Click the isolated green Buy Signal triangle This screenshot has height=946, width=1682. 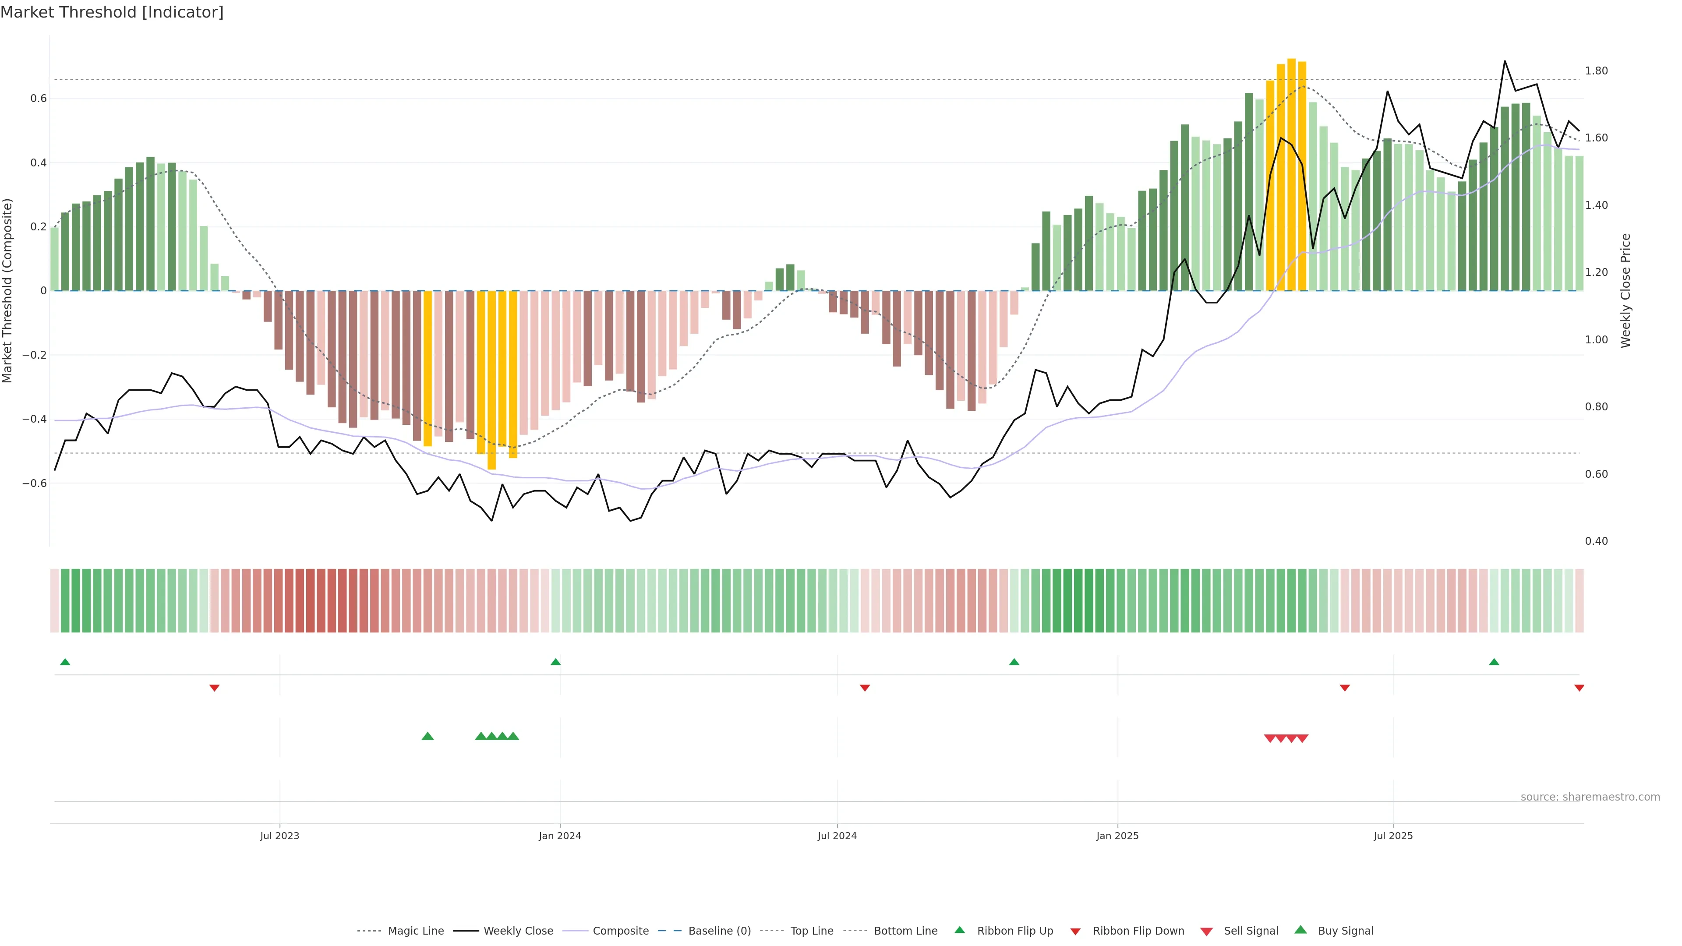(428, 736)
